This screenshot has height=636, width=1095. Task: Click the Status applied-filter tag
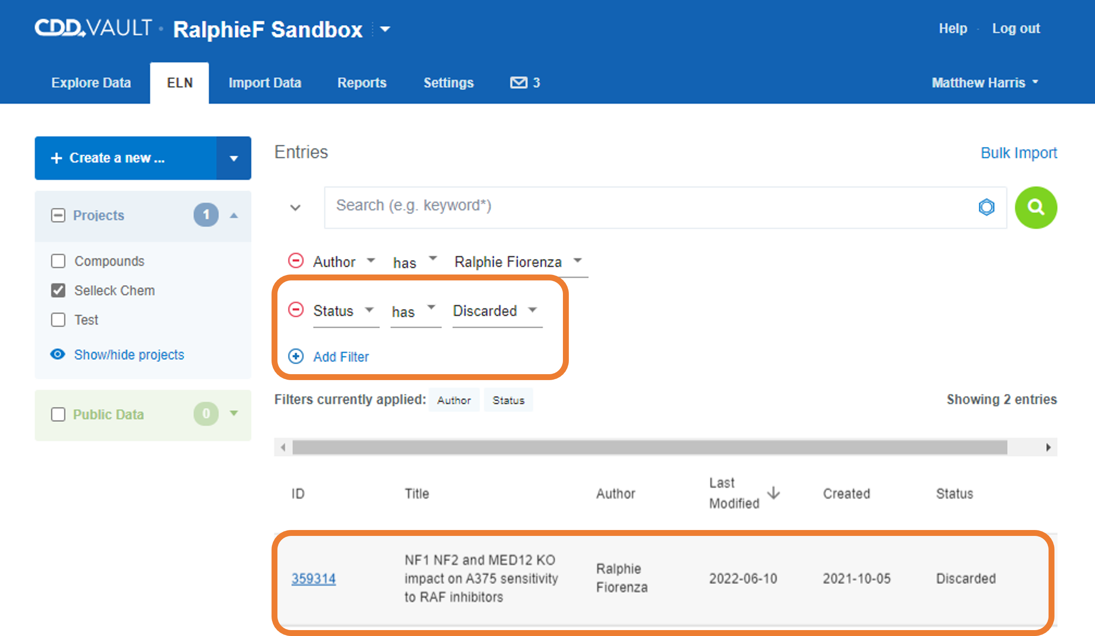click(x=508, y=400)
